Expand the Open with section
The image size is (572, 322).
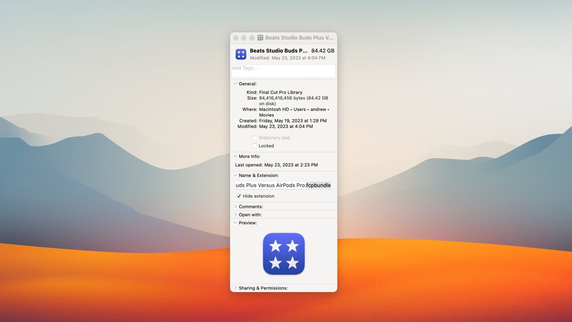point(235,215)
